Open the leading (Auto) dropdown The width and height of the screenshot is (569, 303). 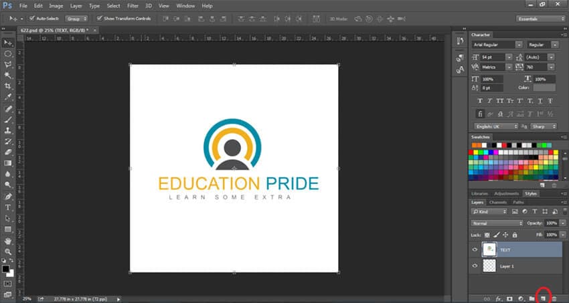click(552, 58)
